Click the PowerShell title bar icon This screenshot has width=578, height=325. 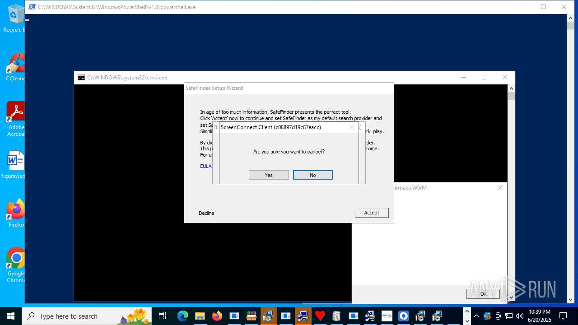click(32, 7)
